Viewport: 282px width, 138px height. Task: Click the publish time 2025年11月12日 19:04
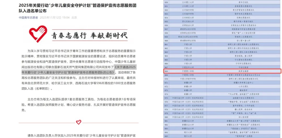[55, 18]
